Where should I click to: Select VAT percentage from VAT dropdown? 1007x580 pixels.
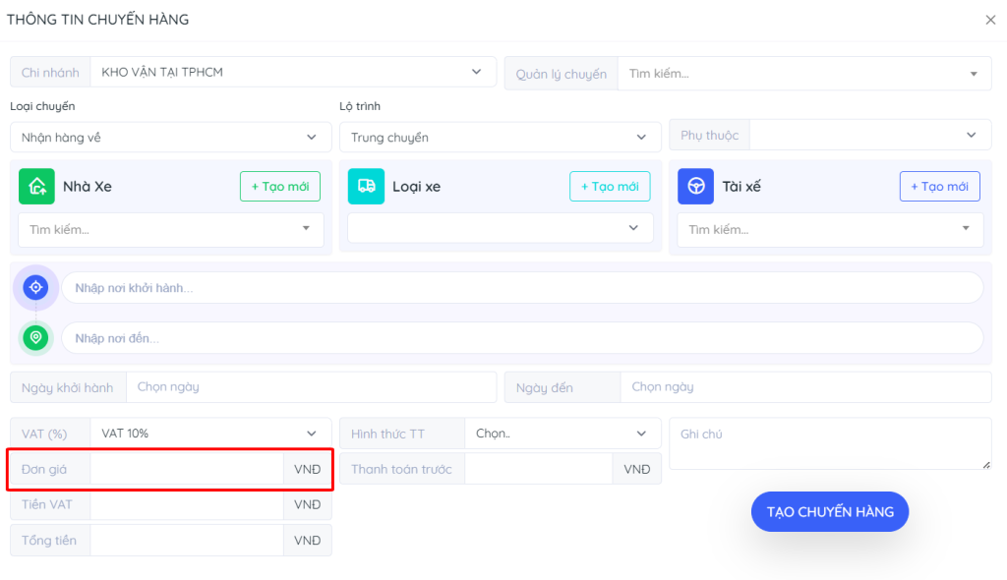point(209,434)
